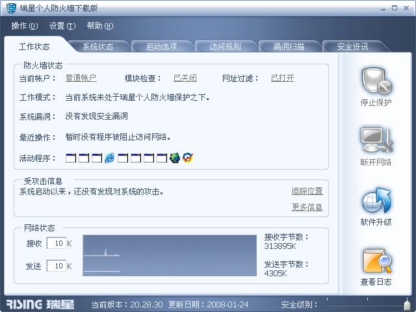
Task: Click the 普通帐户 account link
Action: (81, 78)
